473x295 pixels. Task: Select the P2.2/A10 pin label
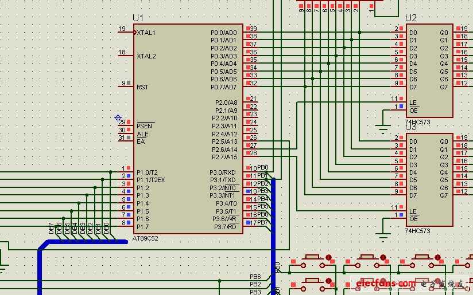tap(225, 118)
